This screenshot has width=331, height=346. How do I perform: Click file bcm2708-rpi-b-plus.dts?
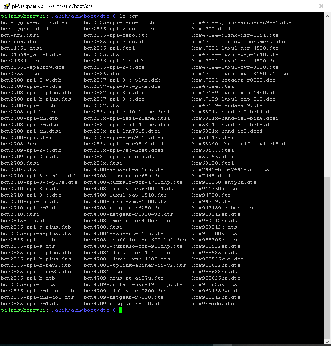(x=36, y=99)
